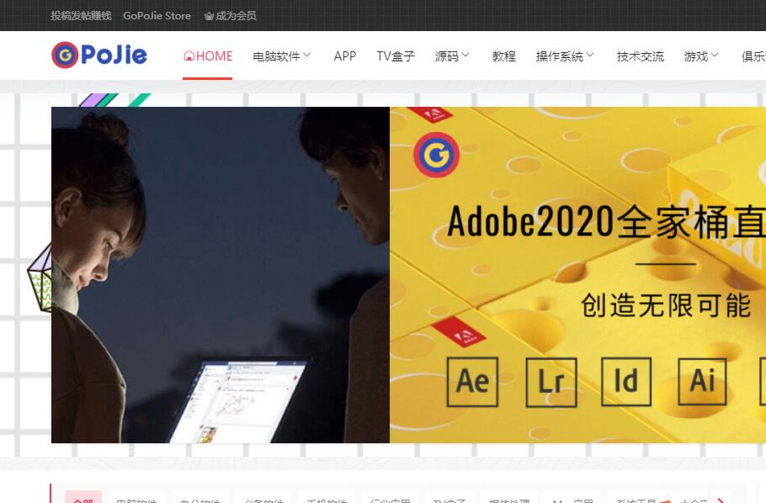This screenshot has width=766, height=503.
Task: Click the GPoJie site logo
Action: pos(99,55)
